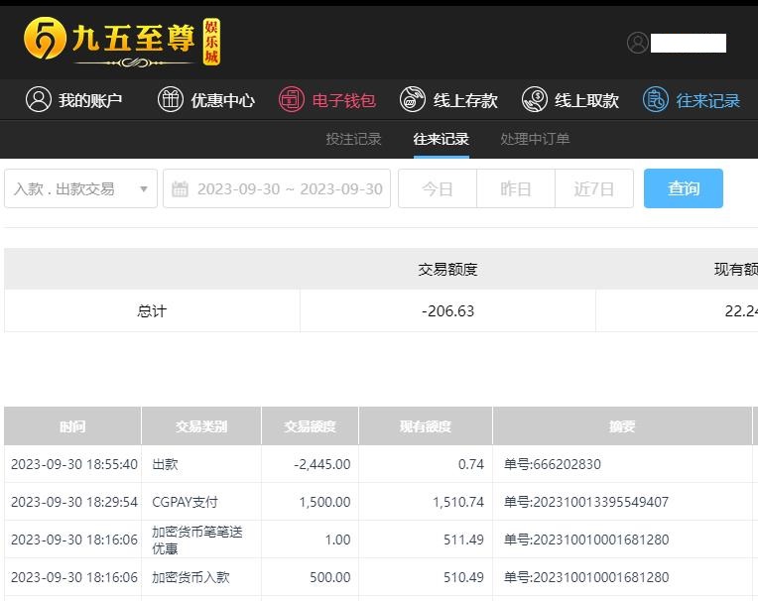Click the 往来记录 records icon
This screenshot has width=758, height=601.
click(x=656, y=99)
